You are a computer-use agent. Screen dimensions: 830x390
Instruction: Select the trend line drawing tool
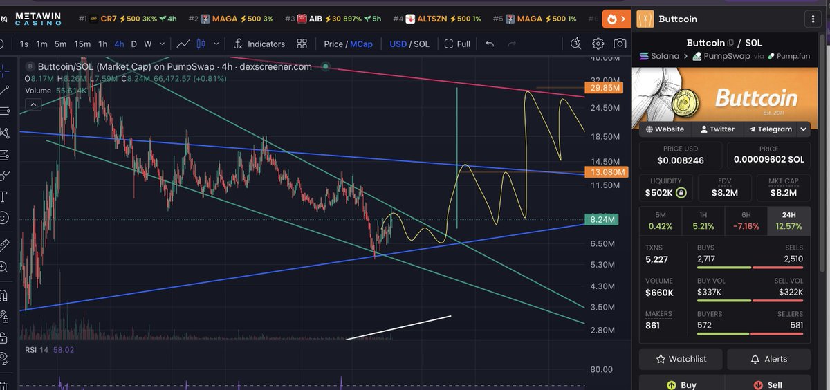coord(3,90)
